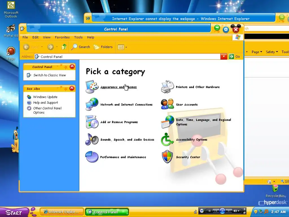289x217 pixels.
Task: Open Sounds, Speech, and Audio Devices icon
Action: [x=92, y=139]
